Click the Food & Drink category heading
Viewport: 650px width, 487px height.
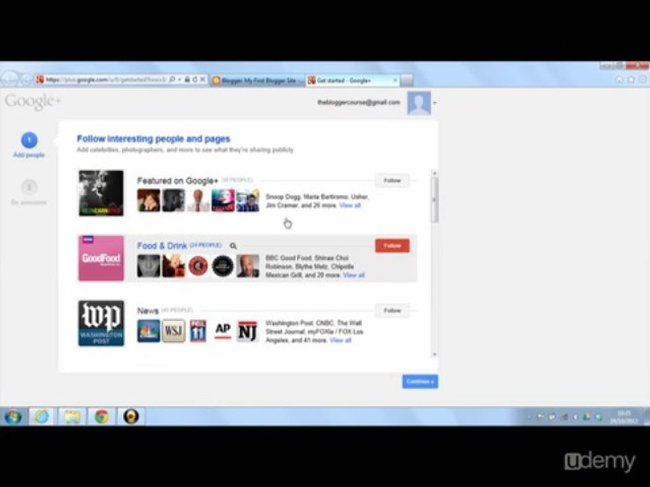pos(162,246)
